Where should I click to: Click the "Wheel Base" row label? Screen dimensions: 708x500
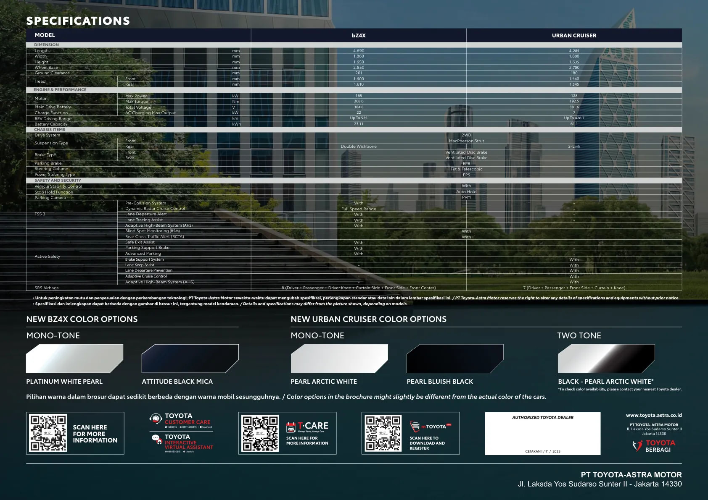click(46, 68)
